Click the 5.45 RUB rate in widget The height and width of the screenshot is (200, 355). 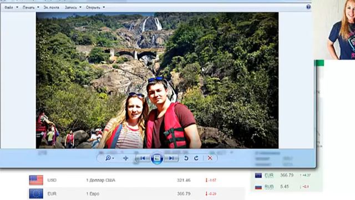(x=285, y=187)
